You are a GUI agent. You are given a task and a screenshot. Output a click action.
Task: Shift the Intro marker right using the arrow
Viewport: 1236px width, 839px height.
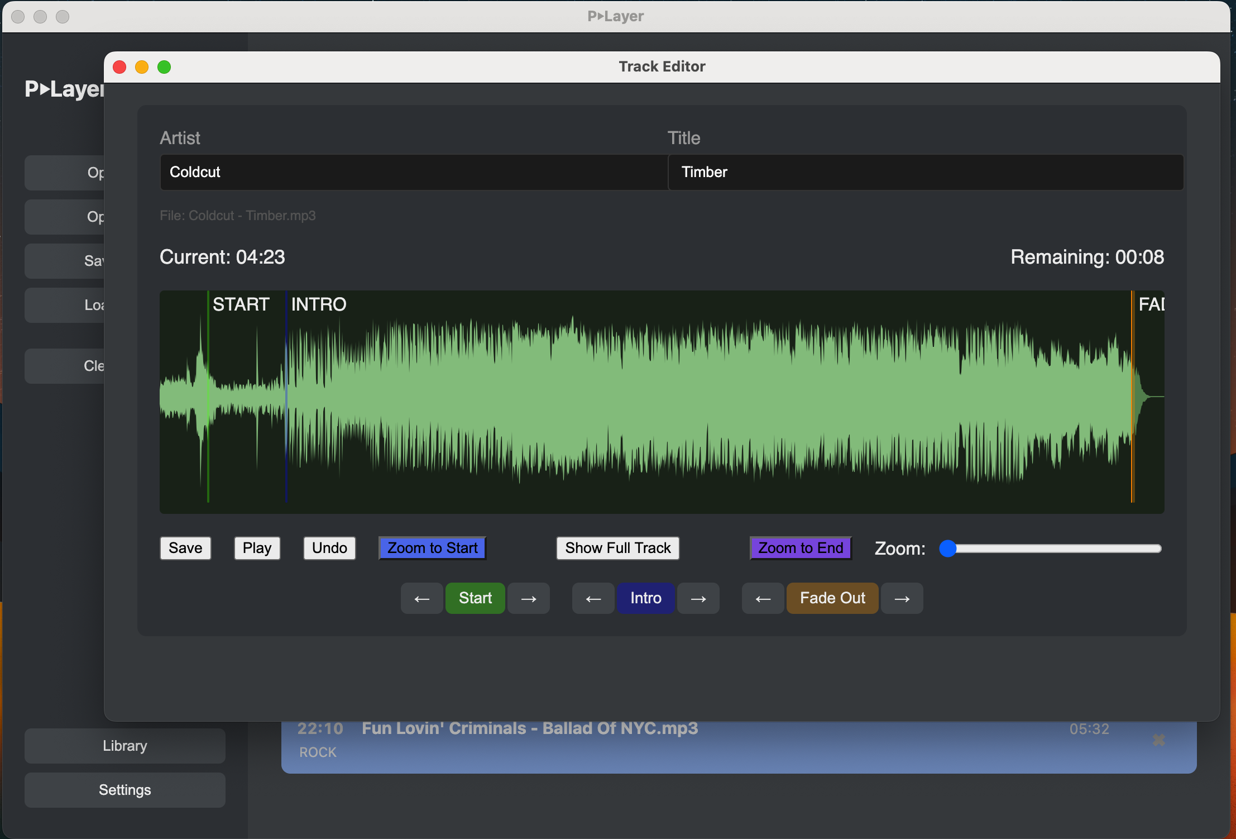point(698,598)
